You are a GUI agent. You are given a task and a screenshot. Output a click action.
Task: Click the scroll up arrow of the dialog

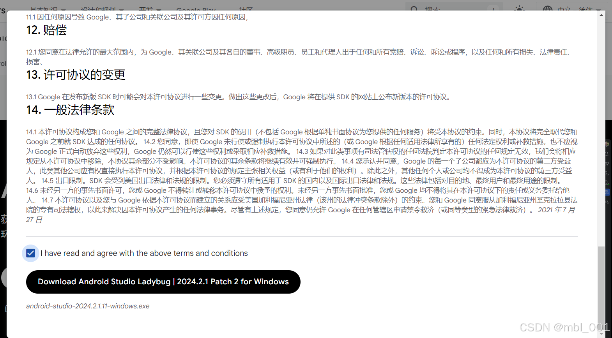pyautogui.click(x=601, y=15)
